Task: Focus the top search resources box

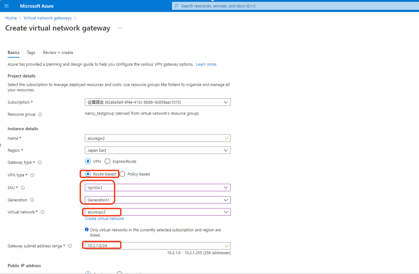Action: point(295,6)
